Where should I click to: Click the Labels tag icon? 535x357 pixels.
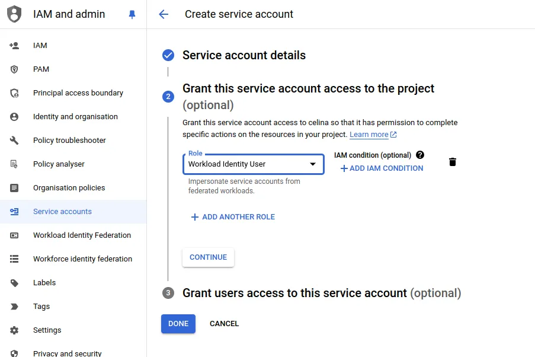pyautogui.click(x=15, y=282)
